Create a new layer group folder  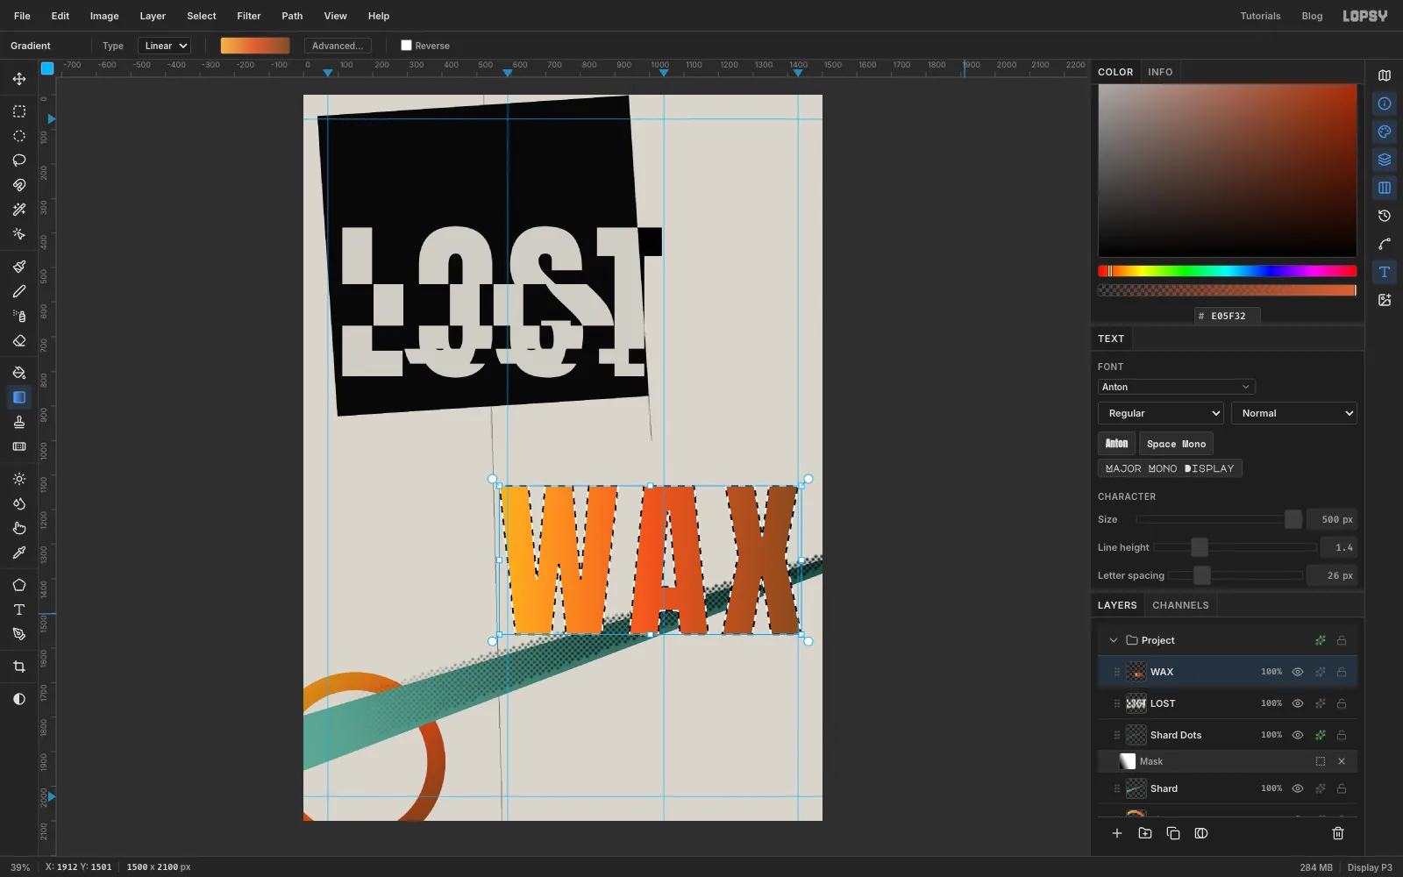coord(1145,833)
